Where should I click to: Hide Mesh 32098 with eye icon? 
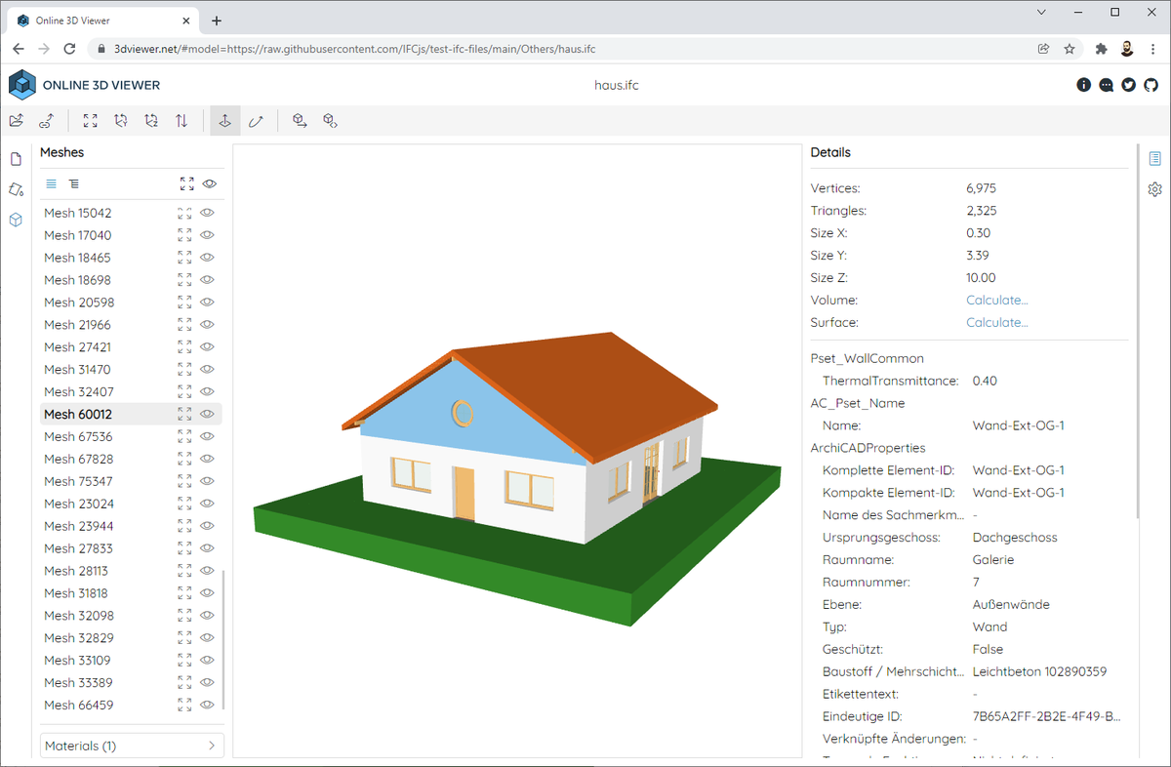pyautogui.click(x=207, y=616)
